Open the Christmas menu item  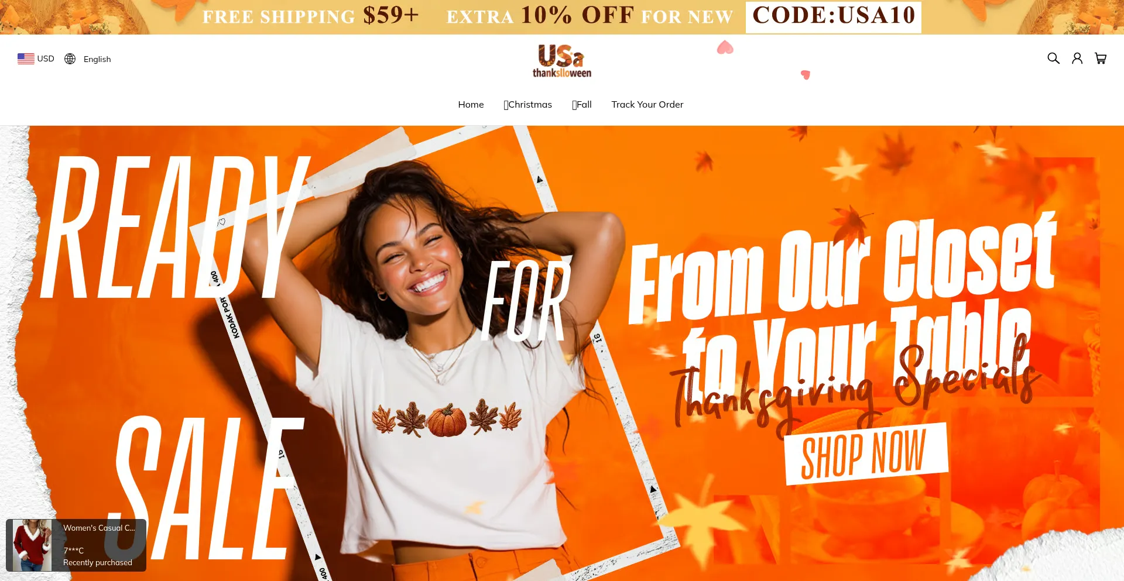[x=527, y=104]
